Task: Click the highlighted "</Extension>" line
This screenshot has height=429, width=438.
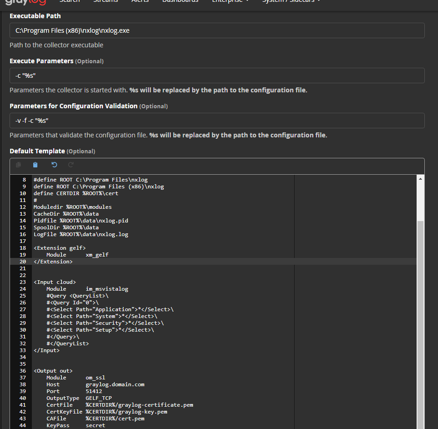Action: pos(53,262)
